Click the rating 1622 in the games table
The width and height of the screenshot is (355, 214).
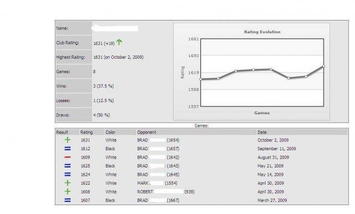tap(85, 183)
